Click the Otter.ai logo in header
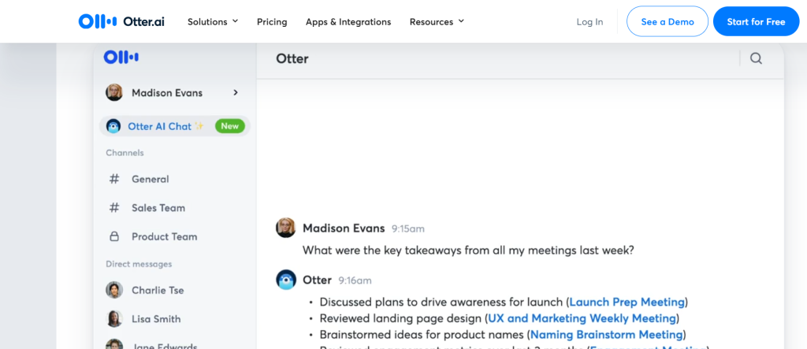 [x=121, y=21]
